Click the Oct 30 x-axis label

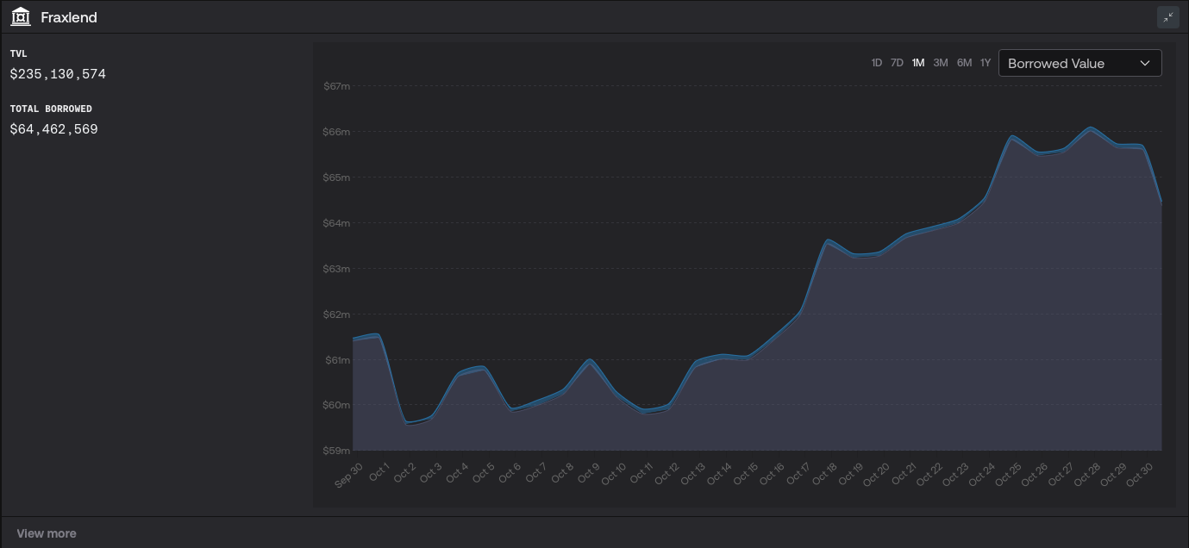[x=1140, y=474]
